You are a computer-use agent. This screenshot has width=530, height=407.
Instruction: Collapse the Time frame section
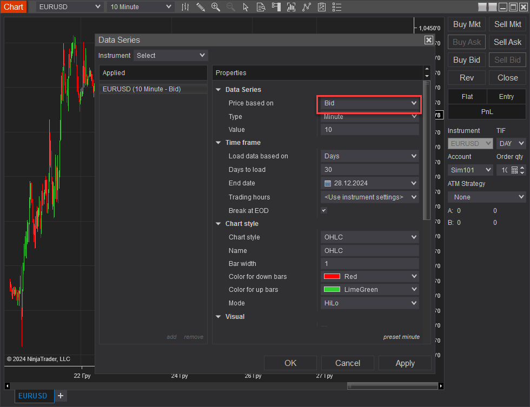[218, 143]
